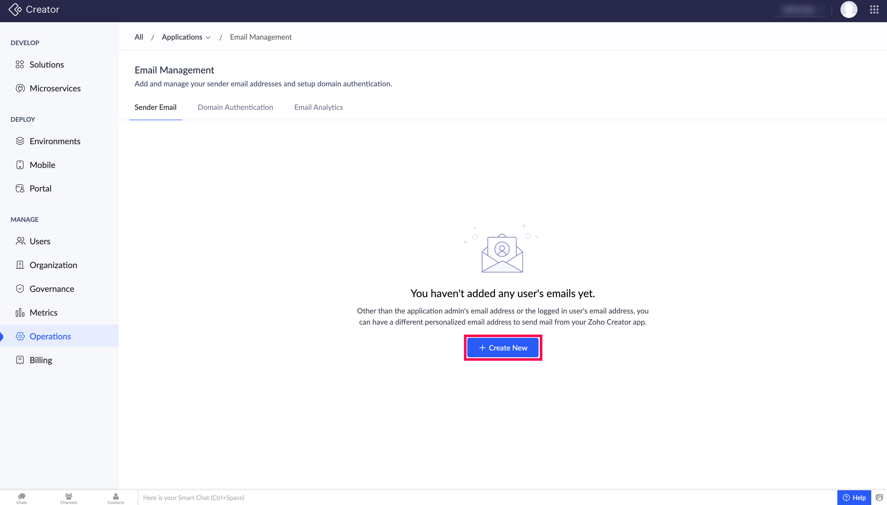887x505 pixels.
Task: Click the Help button
Action: 855,498
